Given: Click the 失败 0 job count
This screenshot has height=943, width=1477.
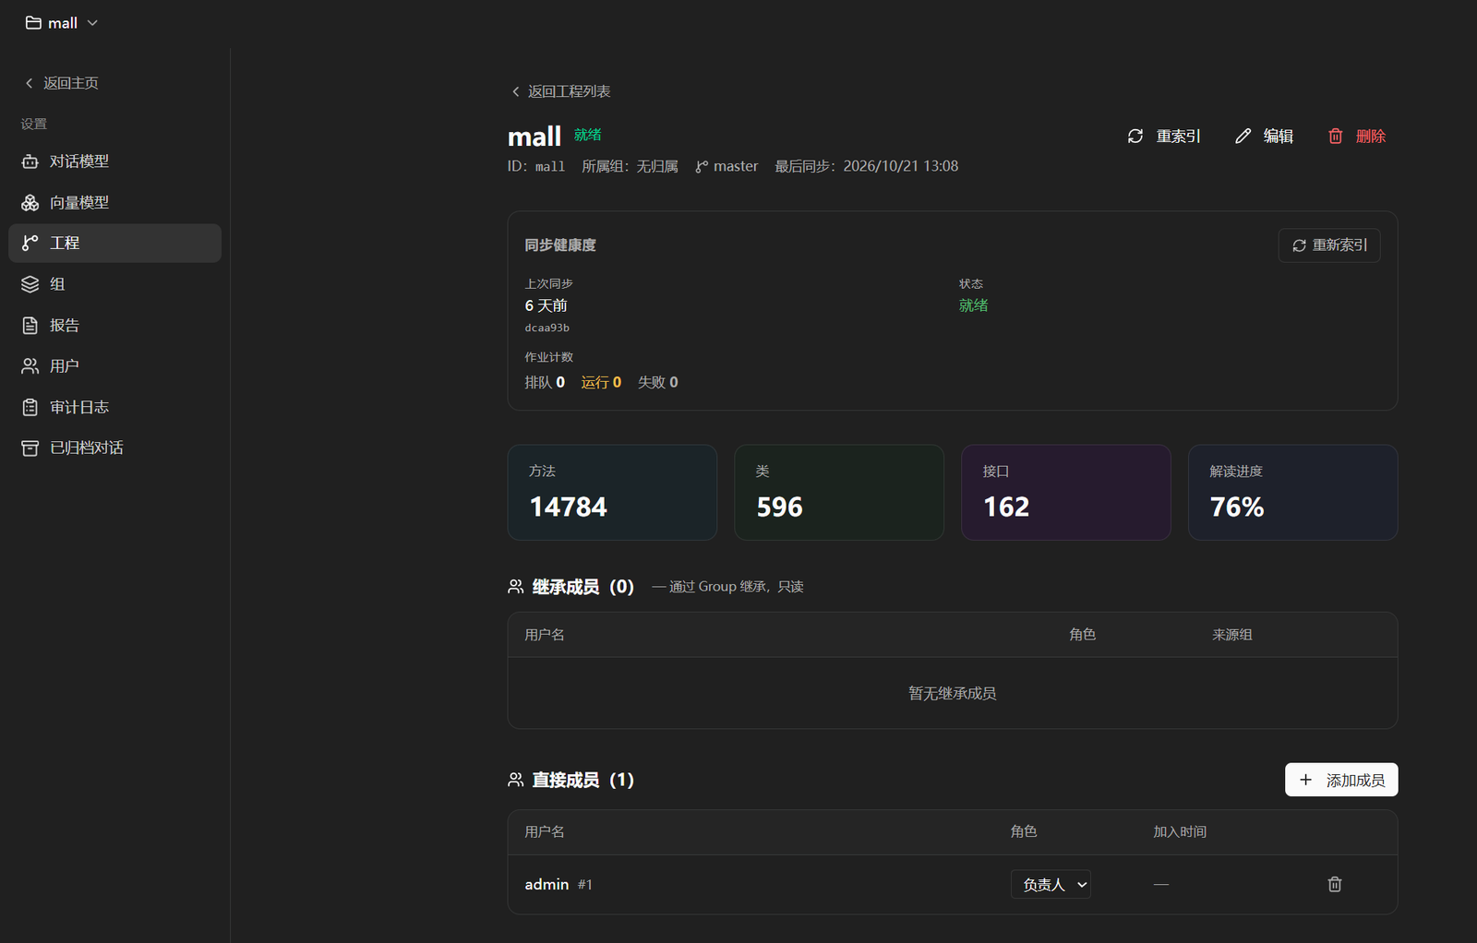Looking at the screenshot, I should (x=658, y=382).
